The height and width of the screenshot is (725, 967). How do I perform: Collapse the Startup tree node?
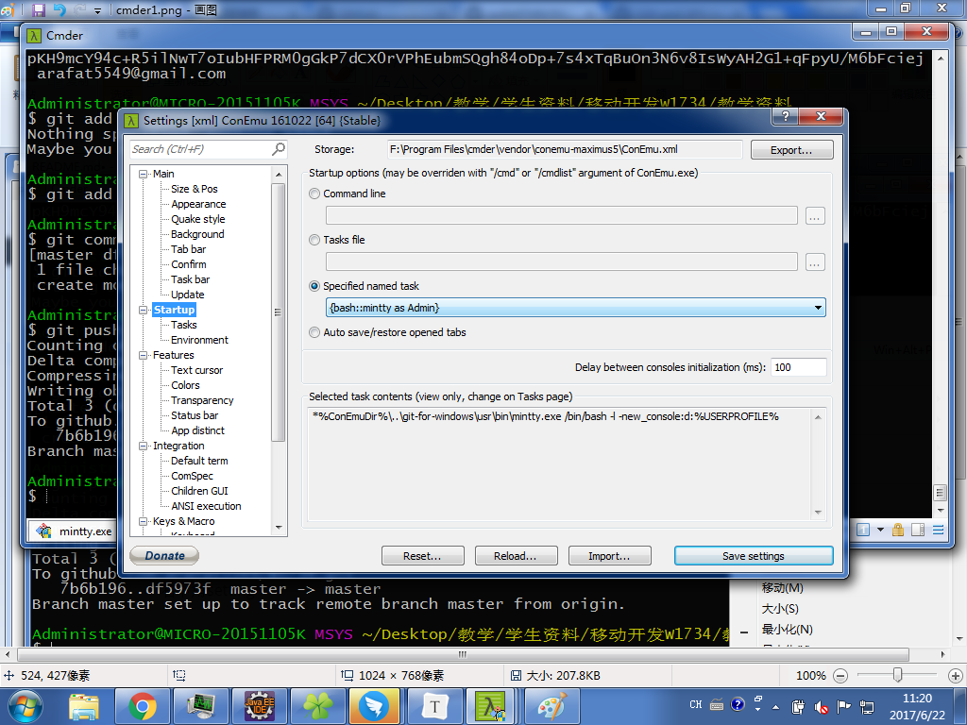[x=144, y=310]
